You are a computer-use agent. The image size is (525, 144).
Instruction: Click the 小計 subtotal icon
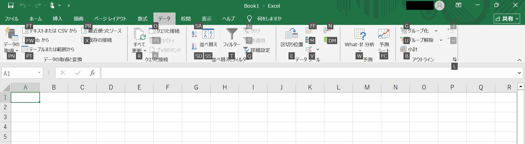409,49
